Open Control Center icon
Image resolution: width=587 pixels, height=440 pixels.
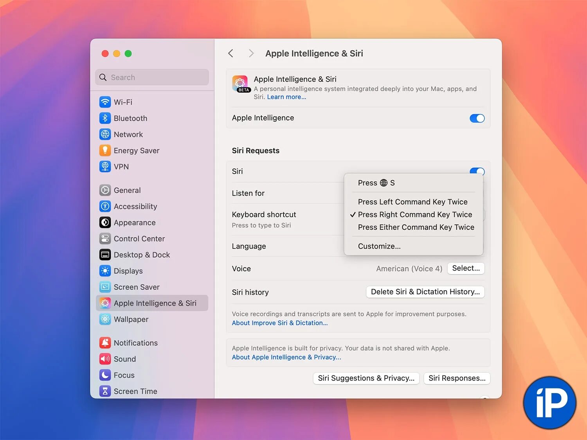[105, 239]
